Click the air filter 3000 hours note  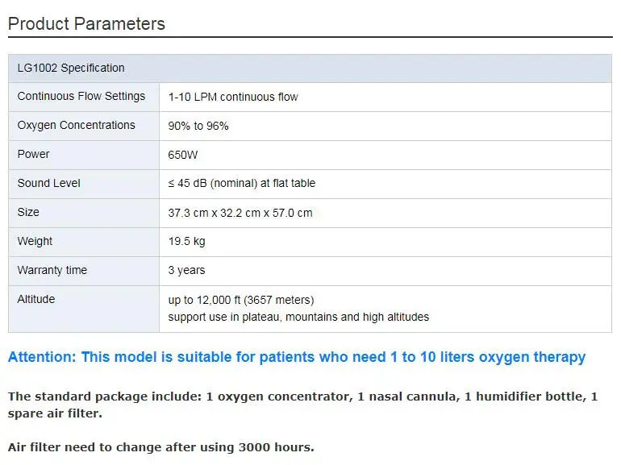point(160,447)
